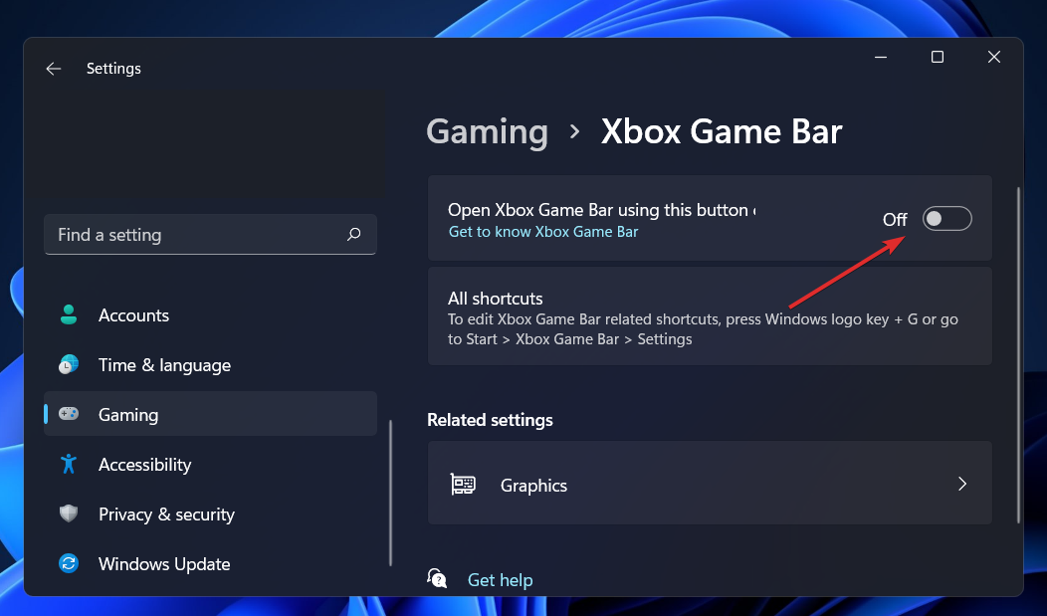
Task: Open the Accounts settings category
Action: 210,315
